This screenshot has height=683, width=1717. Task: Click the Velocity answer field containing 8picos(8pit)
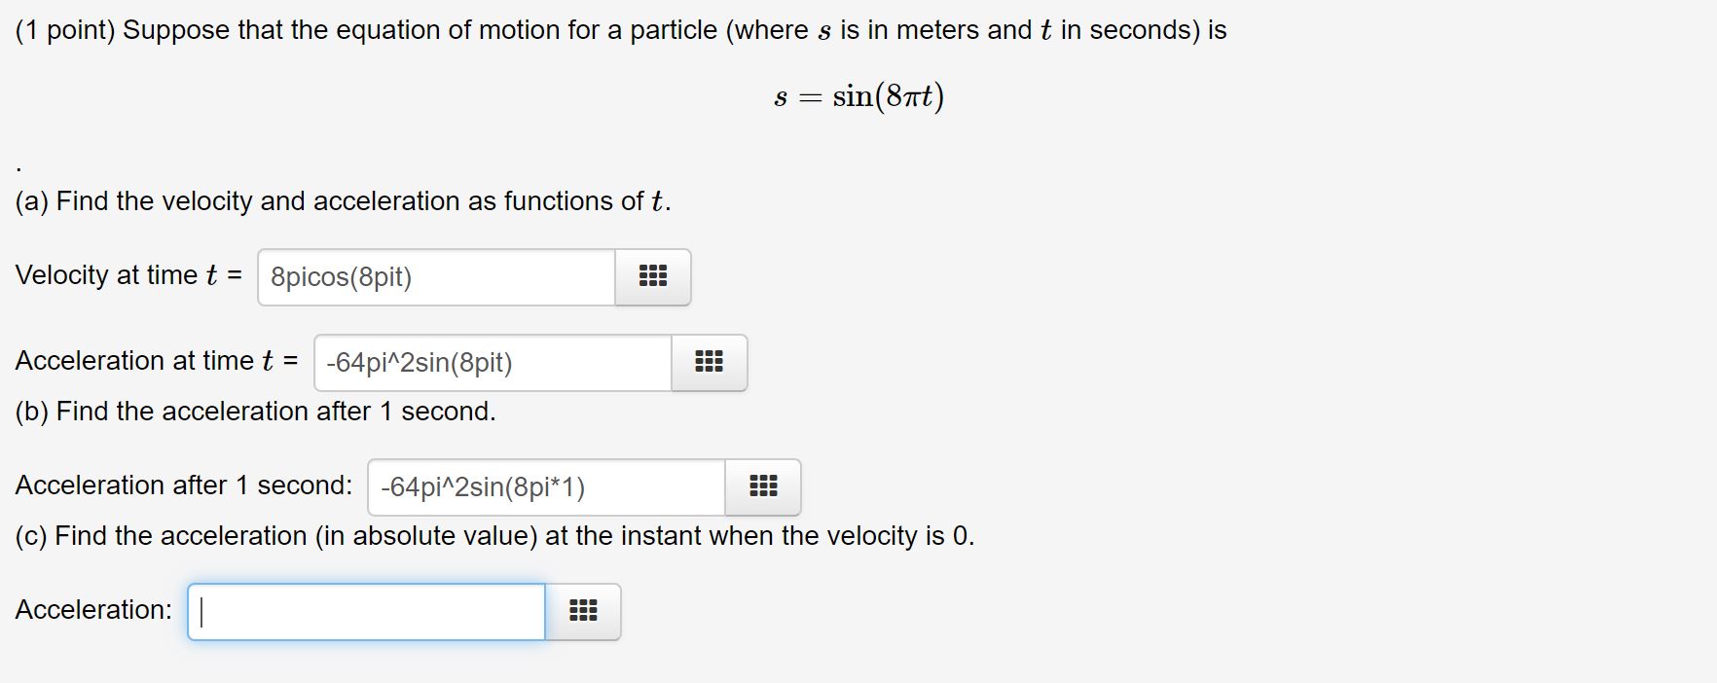(x=436, y=277)
